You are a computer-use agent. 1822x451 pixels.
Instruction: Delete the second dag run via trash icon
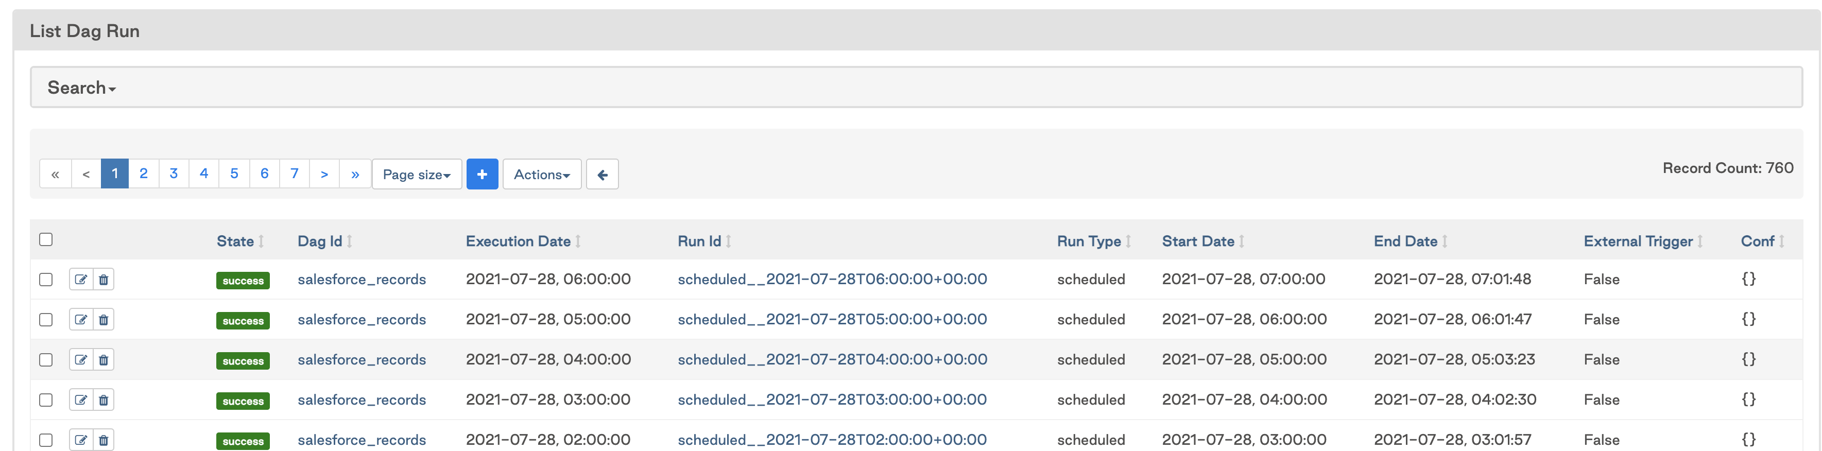pos(104,320)
